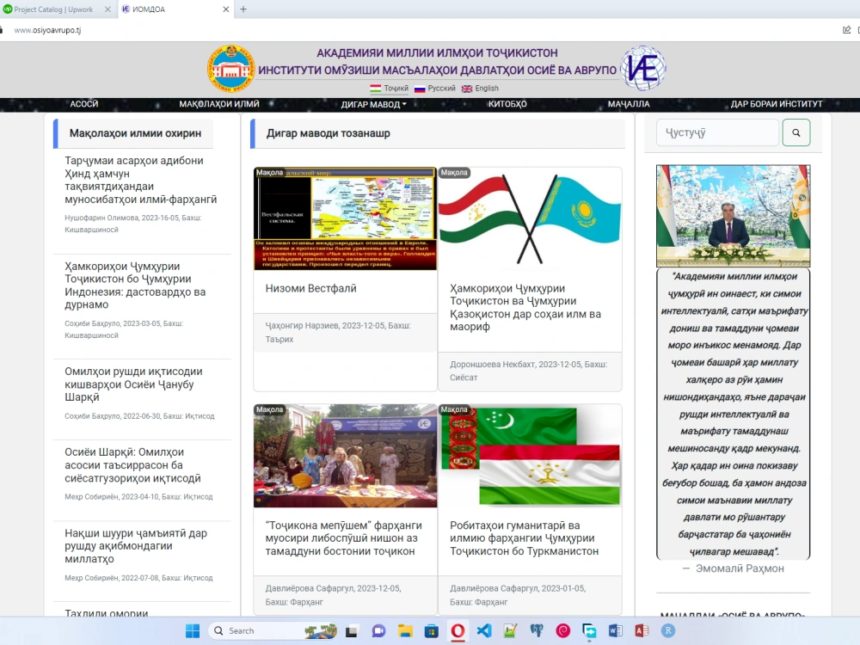Image resolution: width=860 pixels, height=645 pixels.
Task: Open Microsoft Store from the taskbar
Action: [x=432, y=630]
